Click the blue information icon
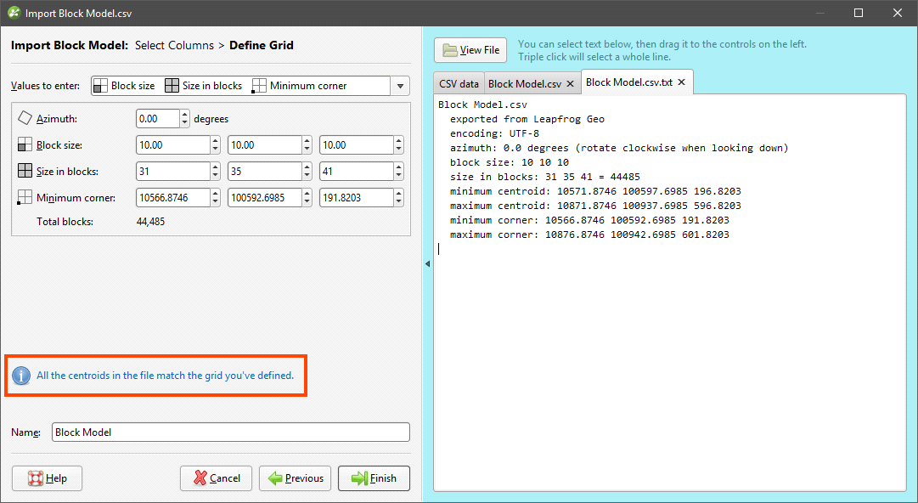The height and width of the screenshot is (503, 918). [21, 376]
